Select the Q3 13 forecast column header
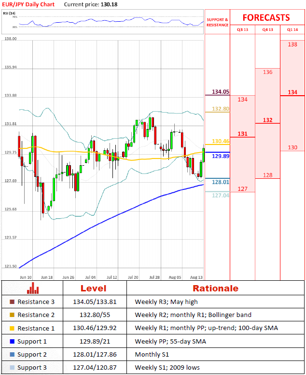Screen dimensions: 306x375 242,30
